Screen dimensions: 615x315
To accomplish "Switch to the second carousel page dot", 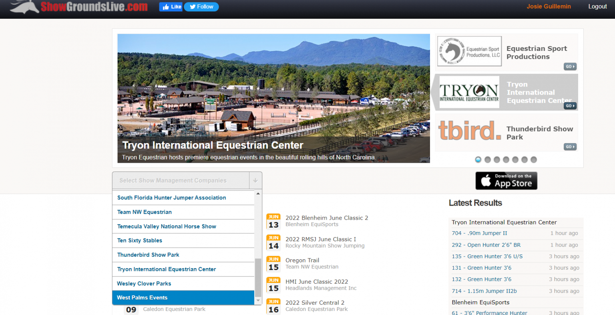I will pyautogui.click(x=487, y=160).
